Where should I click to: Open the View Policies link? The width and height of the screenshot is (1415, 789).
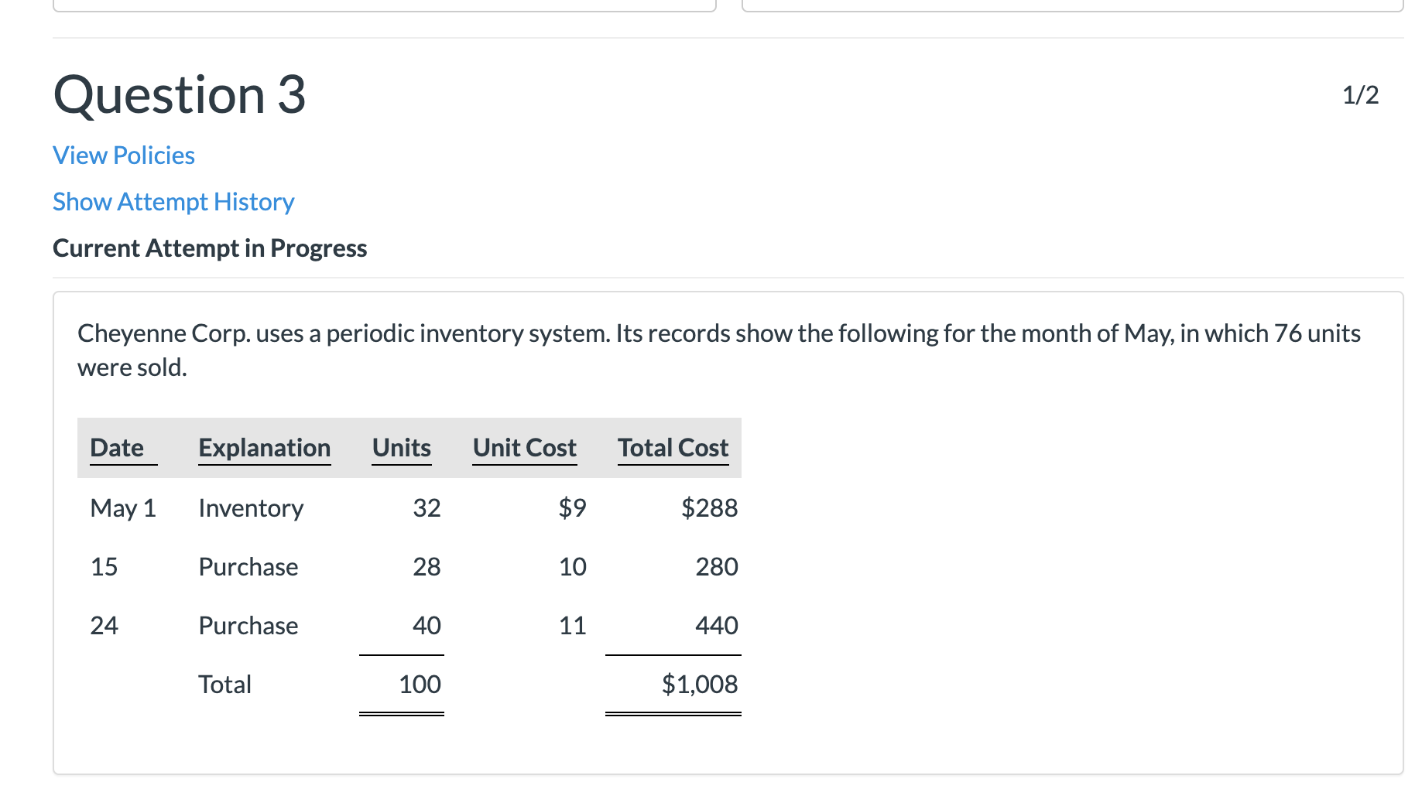click(x=123, y=155)
